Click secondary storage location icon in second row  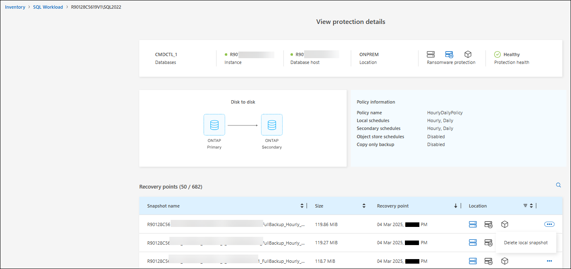pyautogui.click(x=488, y=243)
